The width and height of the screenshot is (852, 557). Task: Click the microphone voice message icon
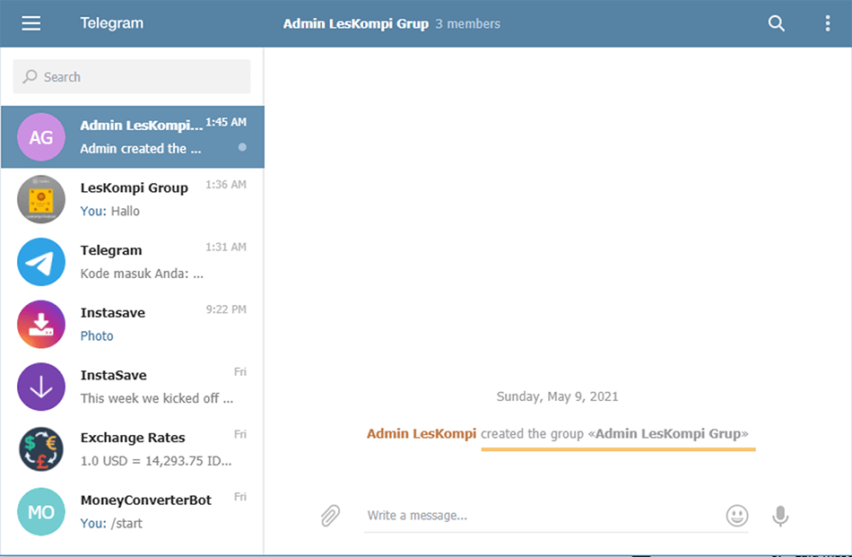(x=780, y=515)
